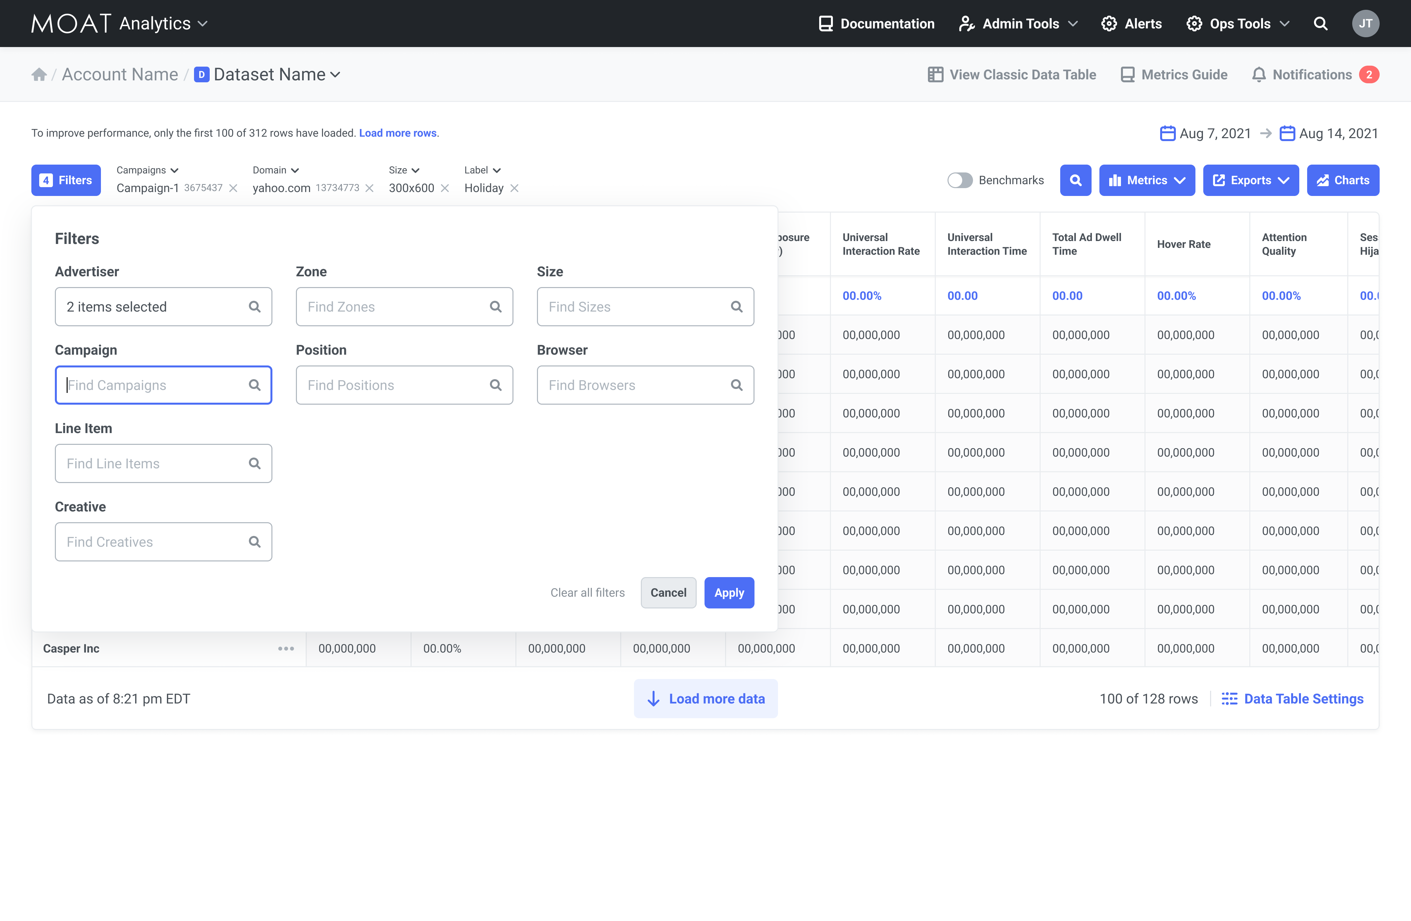Remove the 300x600 size filter

click(445, 188)
